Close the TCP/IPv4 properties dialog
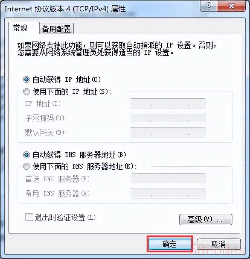Viewport: 250px width, 259px height. [231, 6]
